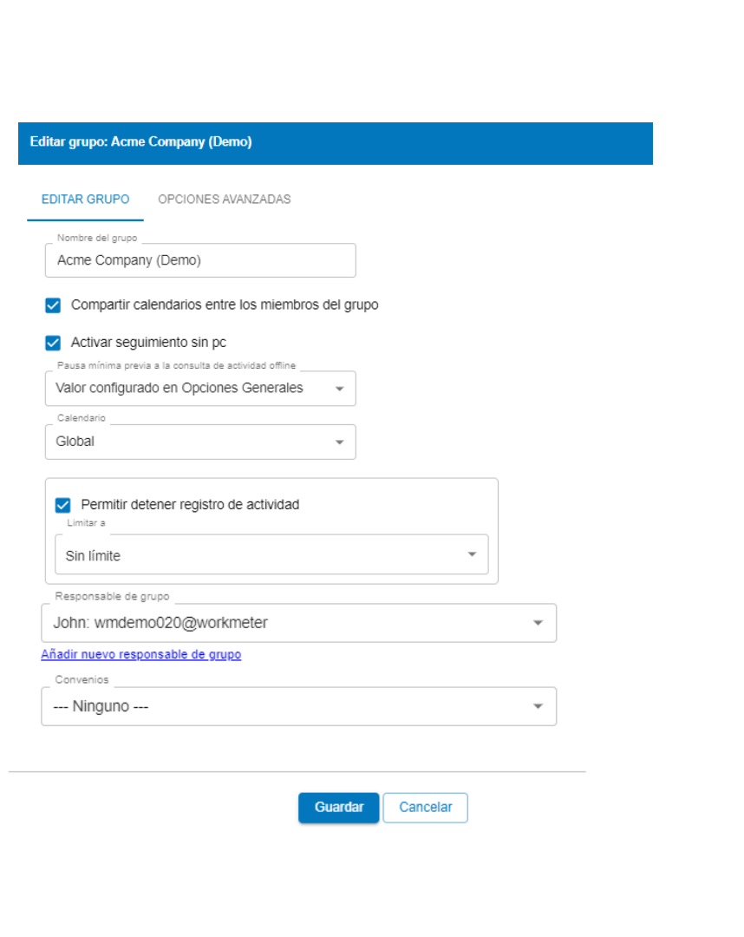
Task: Click the Convenios dropdown chevron icon
Action: [x=538, y=705]
